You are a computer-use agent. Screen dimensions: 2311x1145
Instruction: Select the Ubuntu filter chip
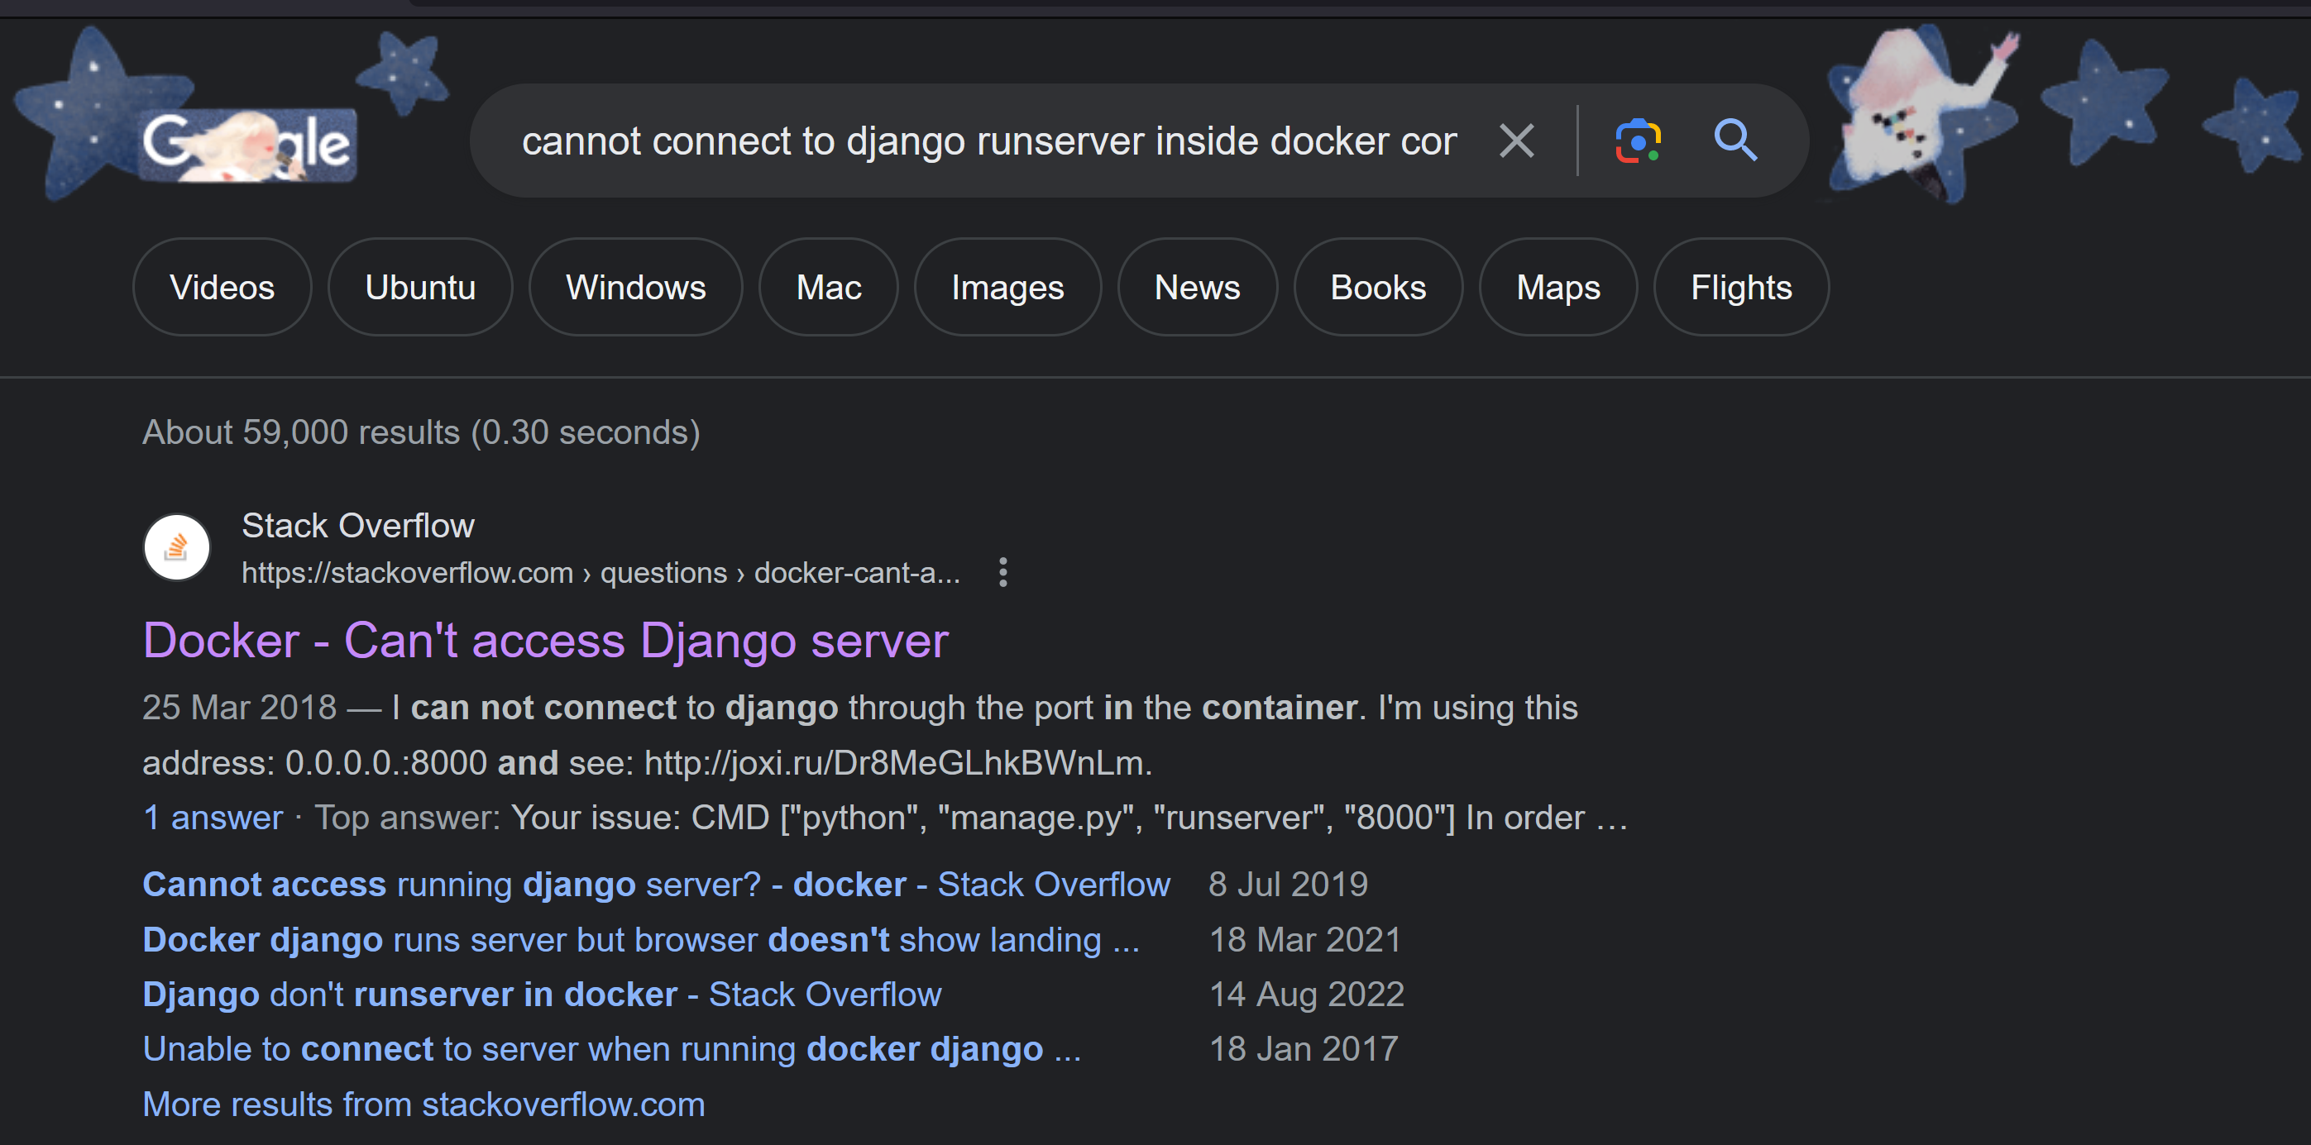(x=420, y=287)
